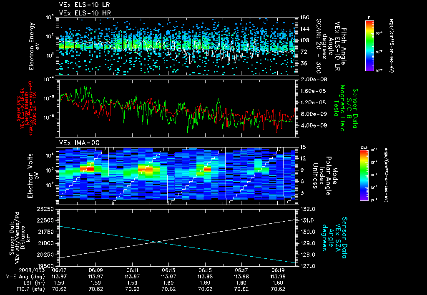Image resolution: width=427 pixels, height=295 pixels.
Task: Click the LST value below 06:13
Action: click(x=168, y=283)
